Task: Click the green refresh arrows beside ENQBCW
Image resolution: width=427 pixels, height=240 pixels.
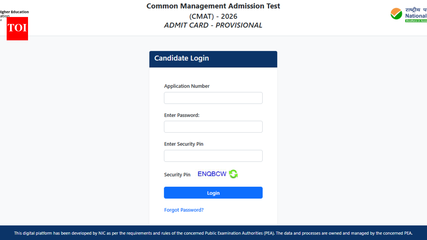Action: click(x=234, y=174)
